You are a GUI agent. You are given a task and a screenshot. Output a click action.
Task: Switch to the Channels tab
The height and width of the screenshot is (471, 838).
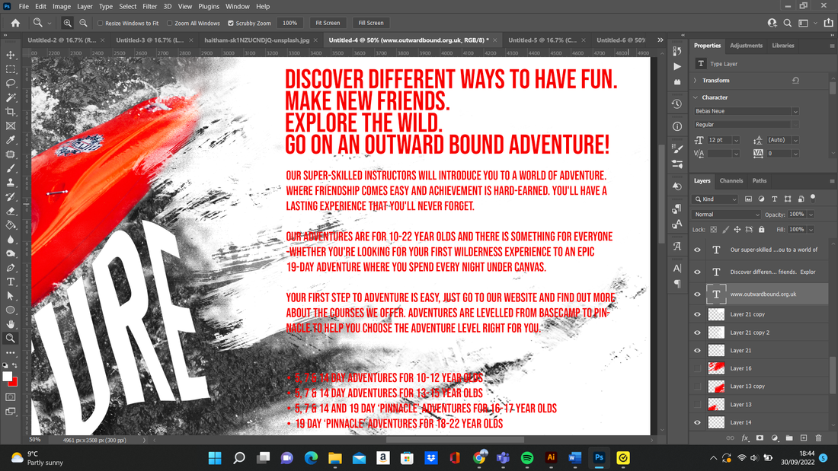[x=731, y=180]
